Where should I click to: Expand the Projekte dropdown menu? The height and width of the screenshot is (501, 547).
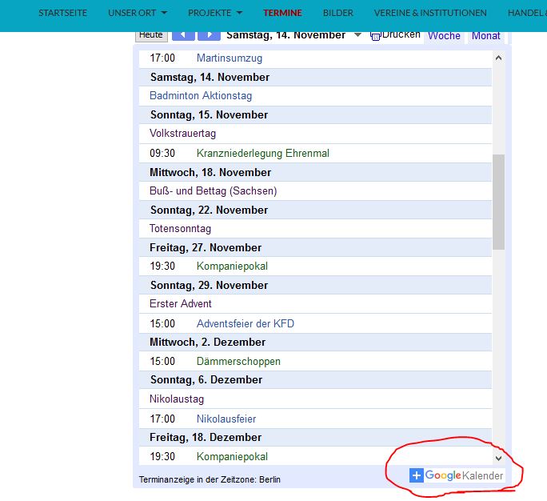click(x=215, y=13)
